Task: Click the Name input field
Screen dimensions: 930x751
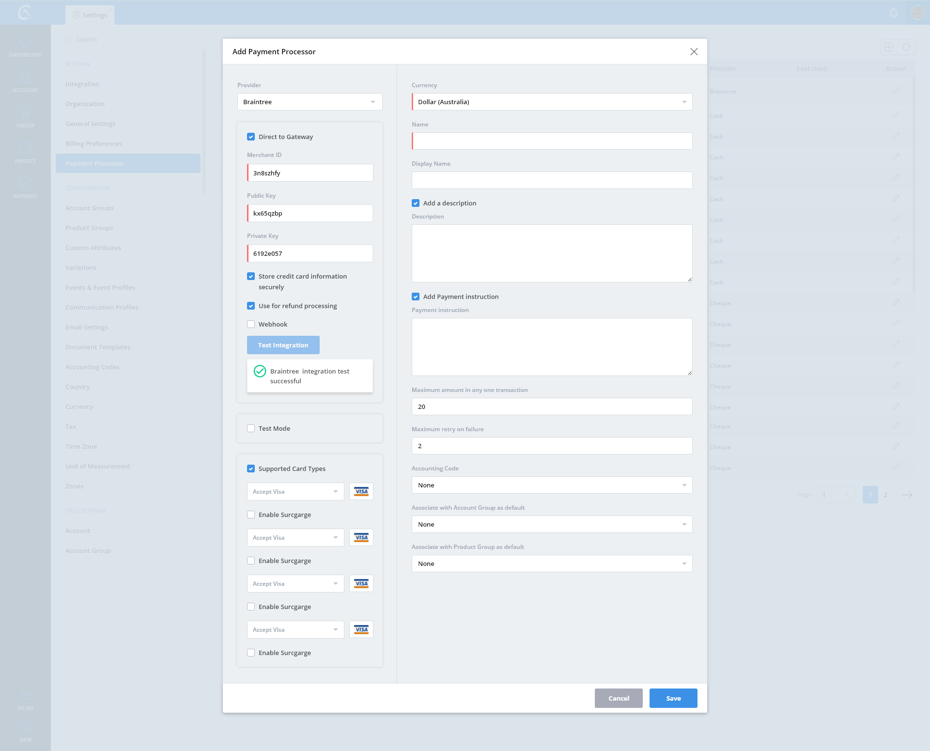Action: tap(552, 141)
